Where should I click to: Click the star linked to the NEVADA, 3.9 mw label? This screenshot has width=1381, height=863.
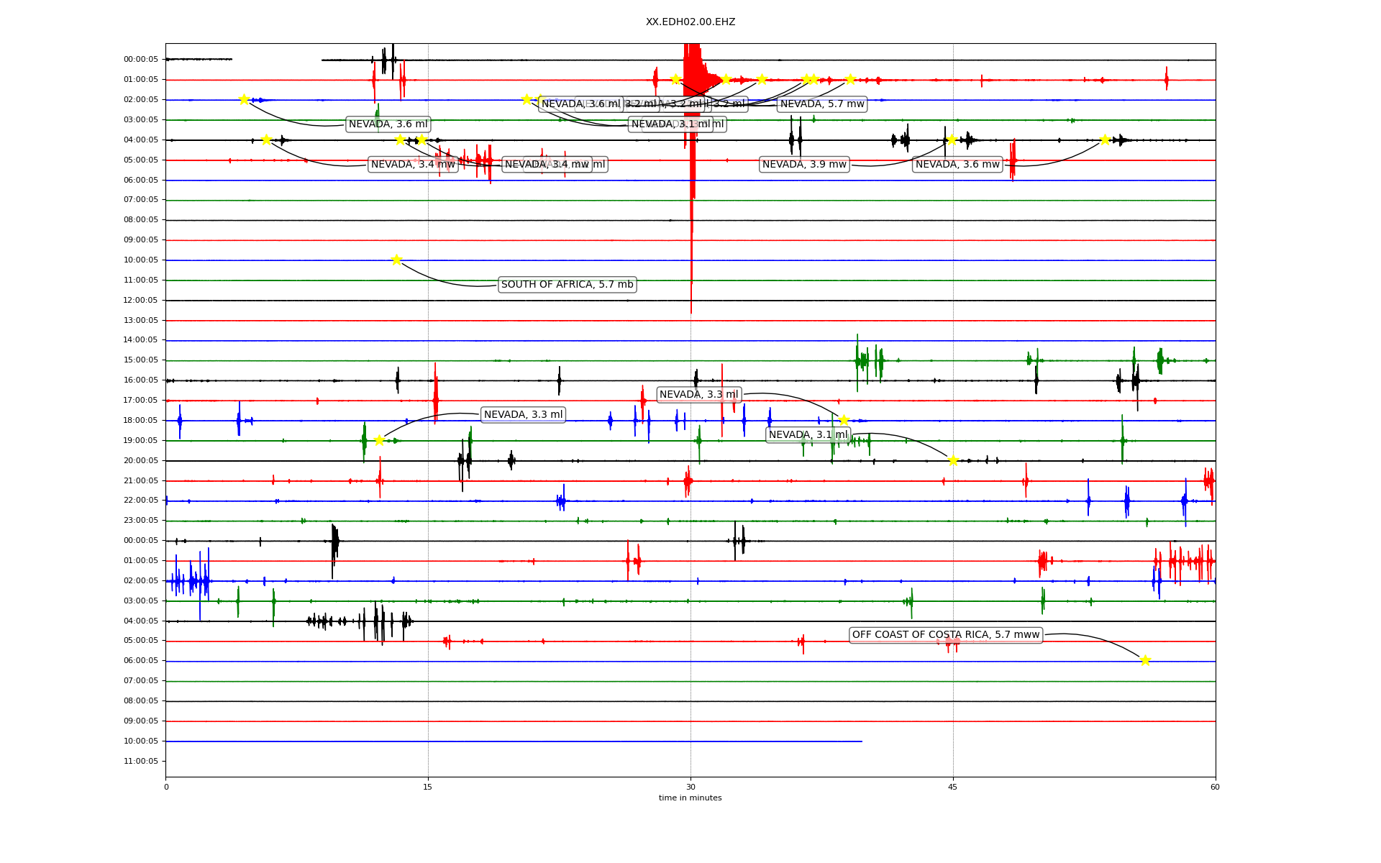tap(952, 140)
